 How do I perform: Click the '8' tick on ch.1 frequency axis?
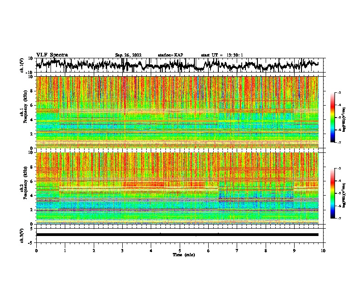click(x=32, y=91)
